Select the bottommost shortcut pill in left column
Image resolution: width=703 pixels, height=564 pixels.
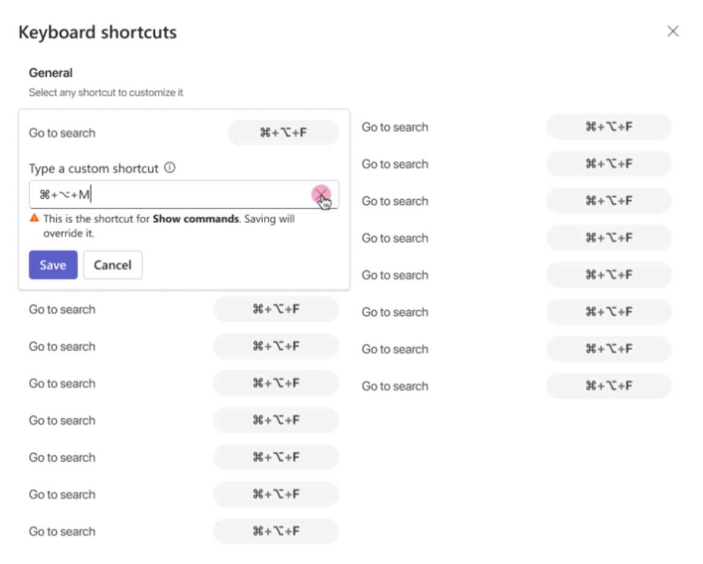(x=276, y=531)
